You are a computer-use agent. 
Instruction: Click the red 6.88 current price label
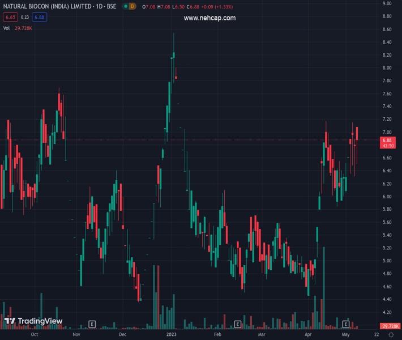(387, 140)
